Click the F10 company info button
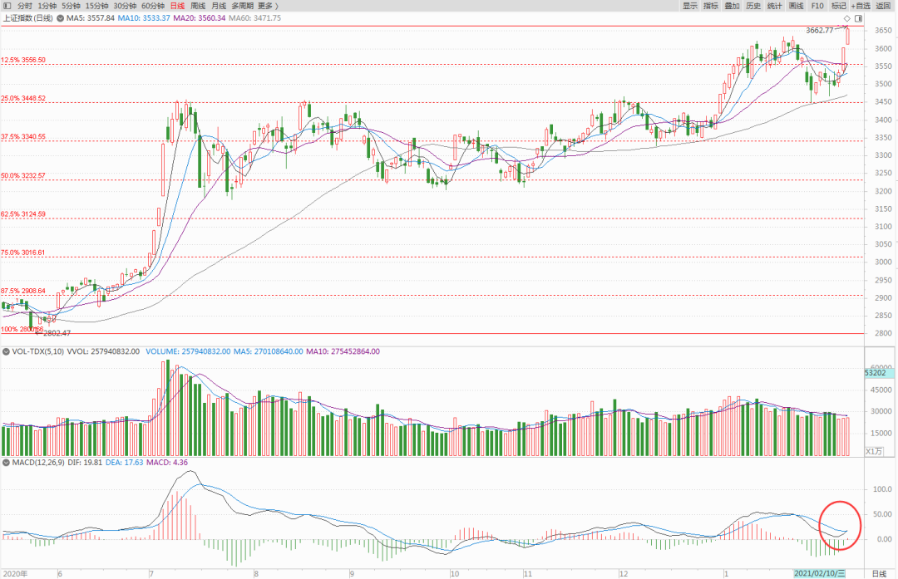 click(818, 6)
